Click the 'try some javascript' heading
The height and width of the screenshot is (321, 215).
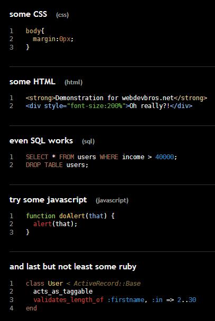[48, 200]
